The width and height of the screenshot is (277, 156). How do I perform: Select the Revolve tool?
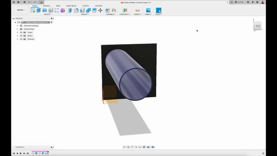point(45,10)
